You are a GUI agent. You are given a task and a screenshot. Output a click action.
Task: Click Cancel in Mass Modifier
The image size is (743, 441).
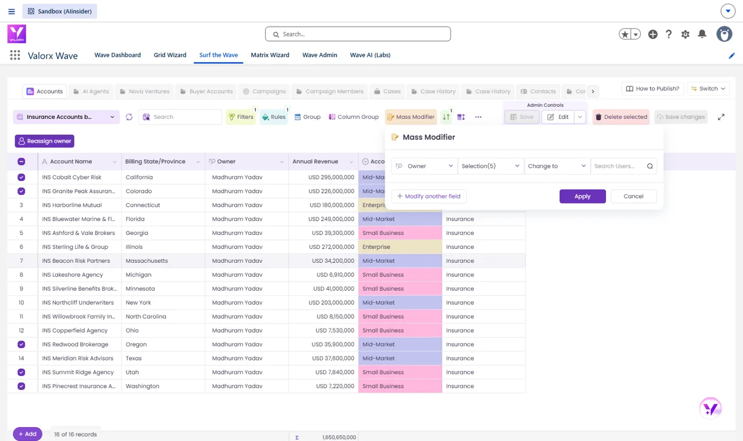coord(633,196)
